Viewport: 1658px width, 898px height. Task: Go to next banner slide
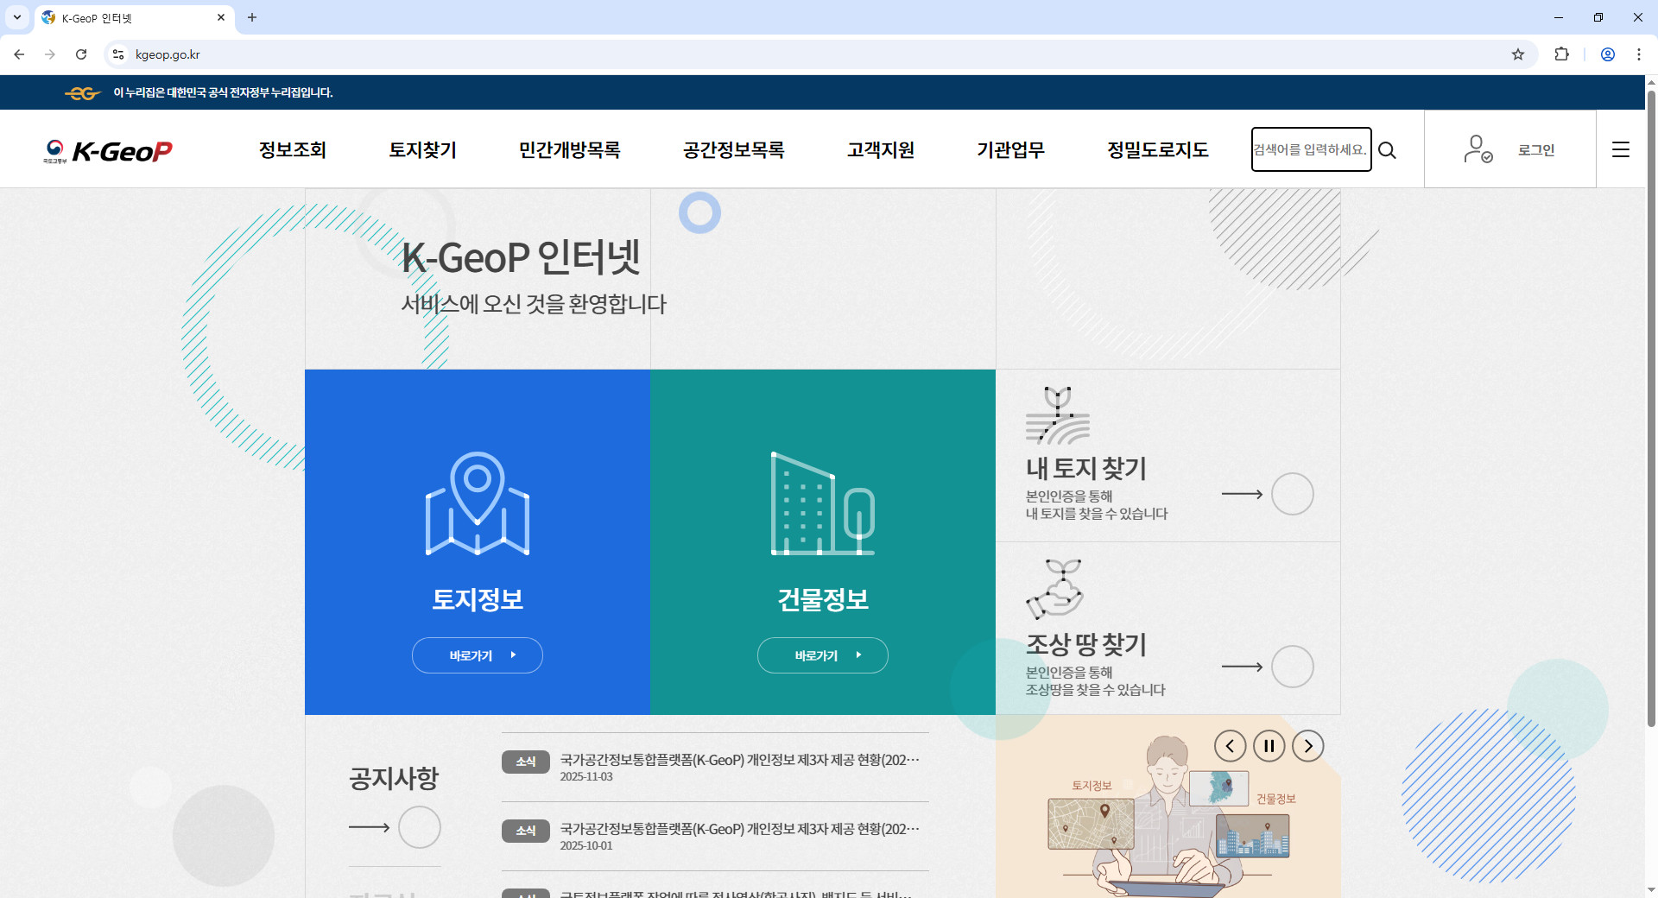tap(1308, 746)
